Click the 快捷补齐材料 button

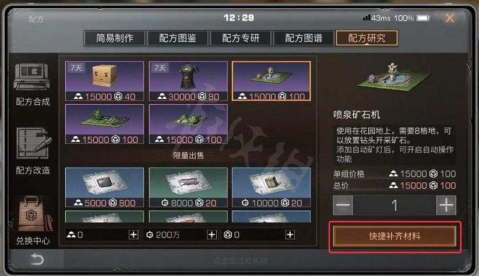click(x=395, y=236)
